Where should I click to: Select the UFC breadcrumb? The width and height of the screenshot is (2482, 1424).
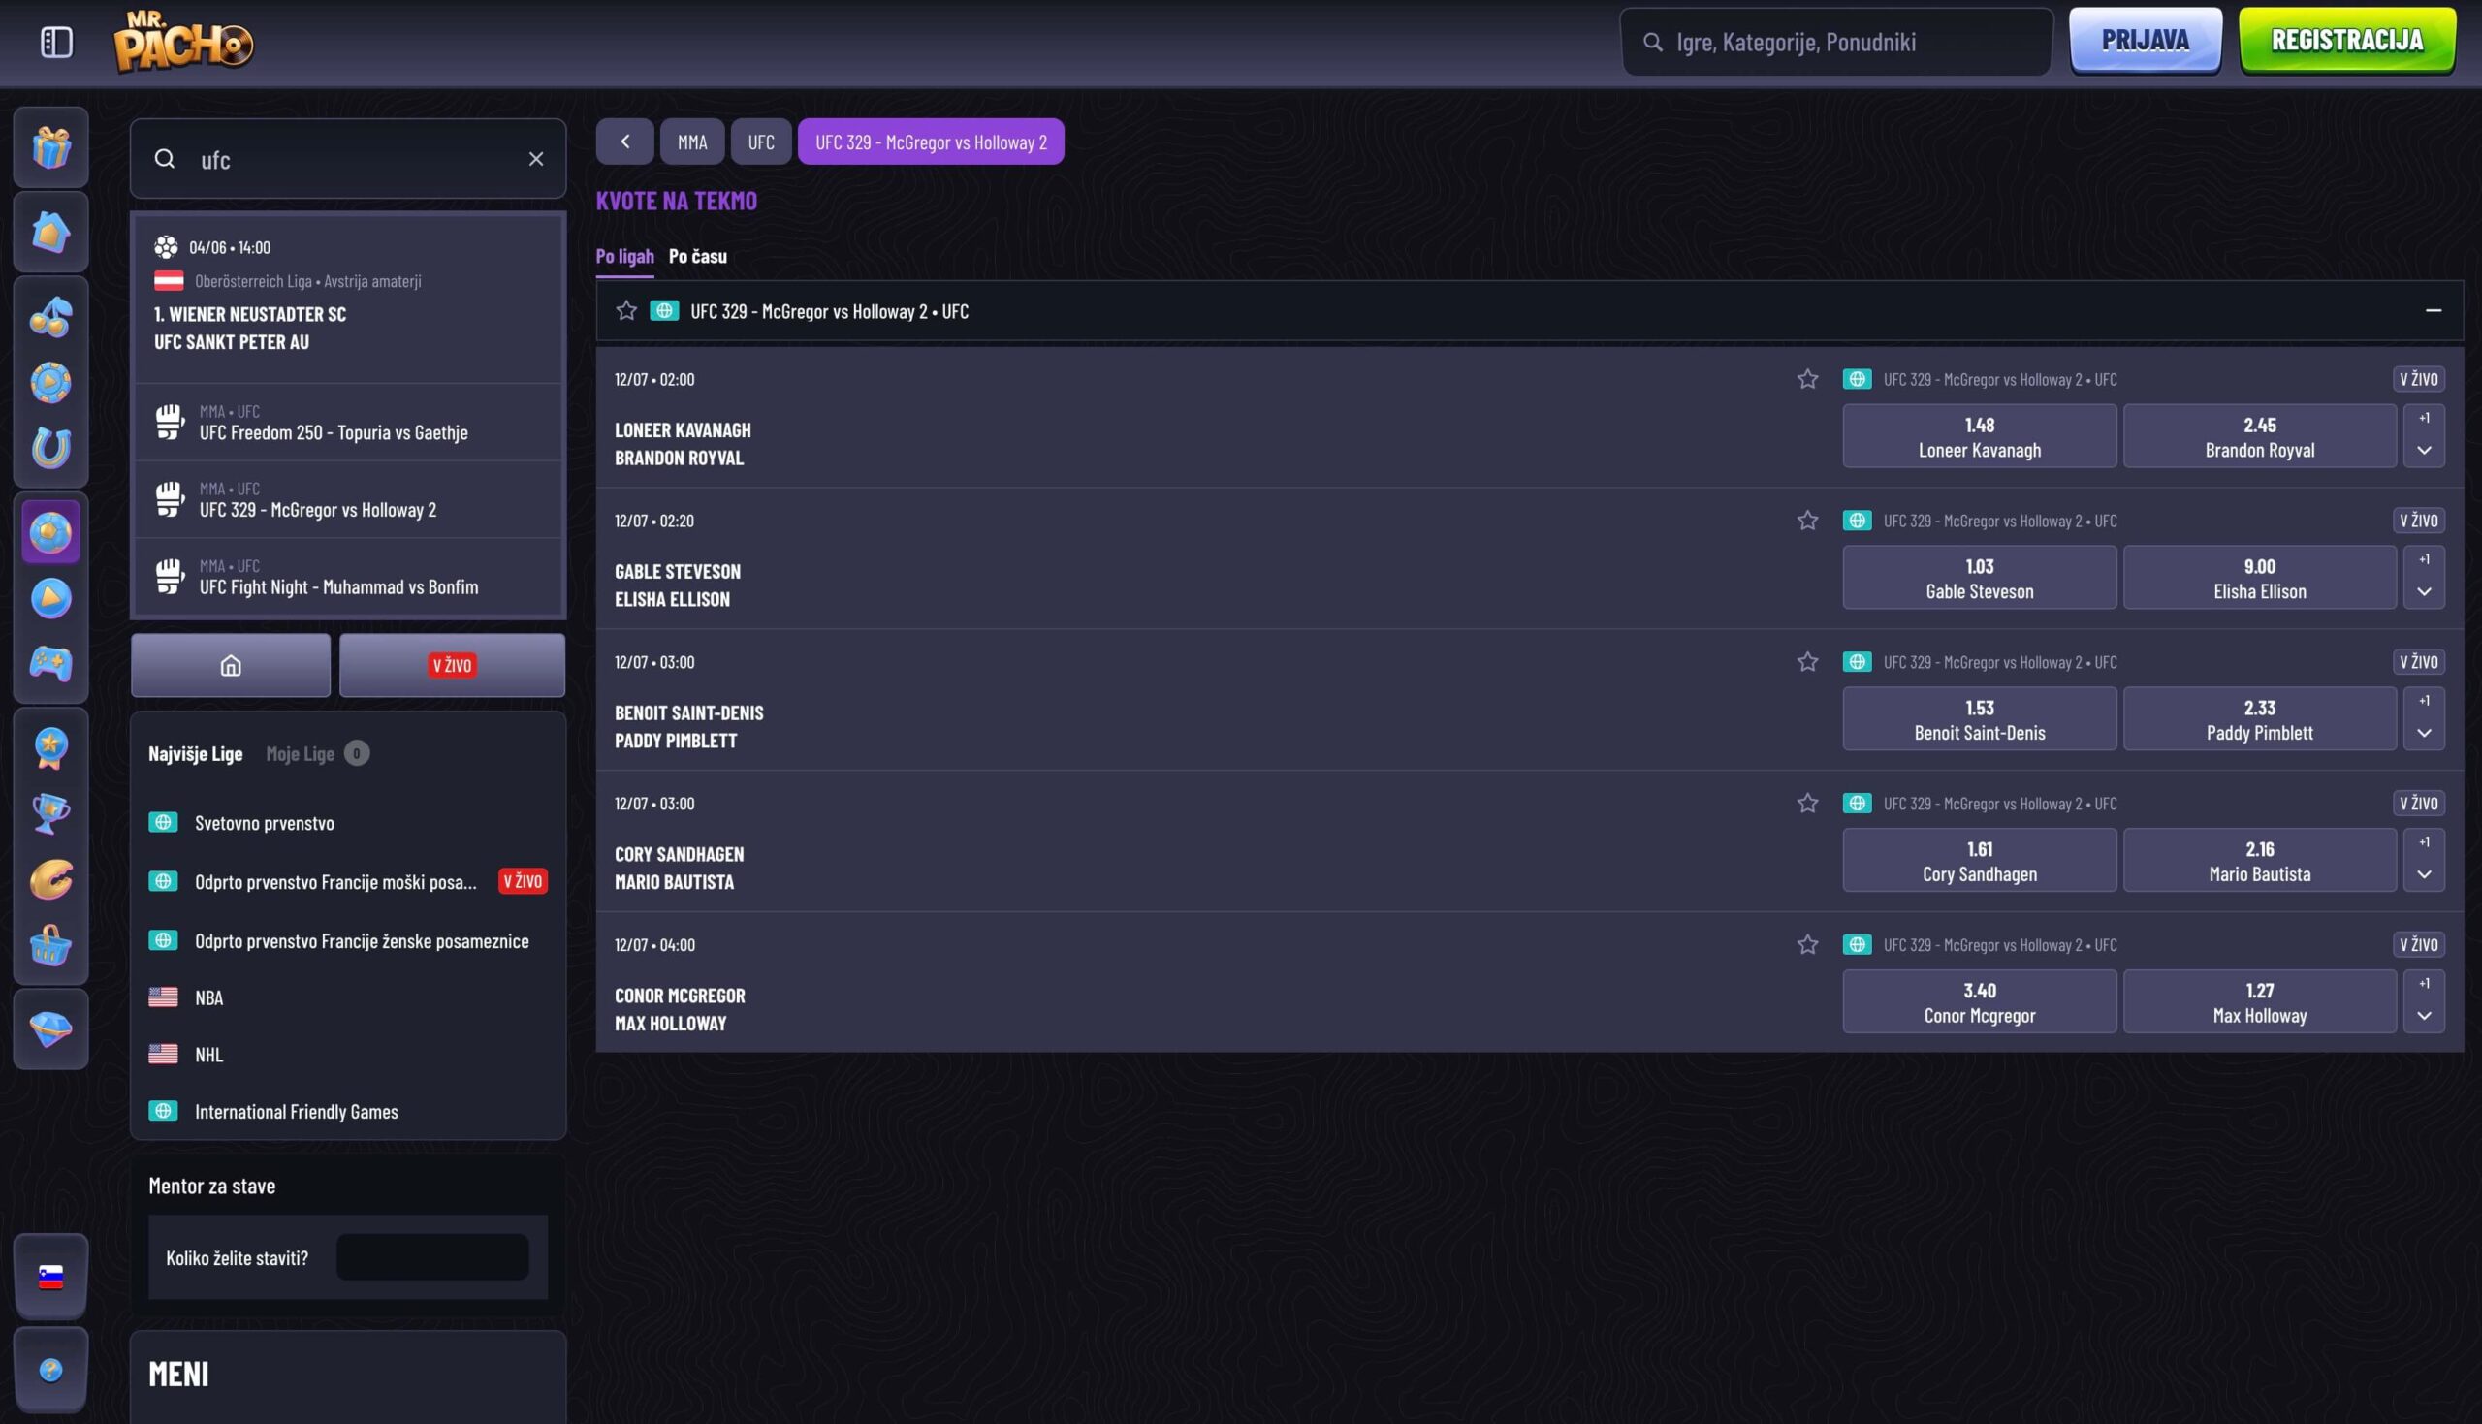(761, 142)
